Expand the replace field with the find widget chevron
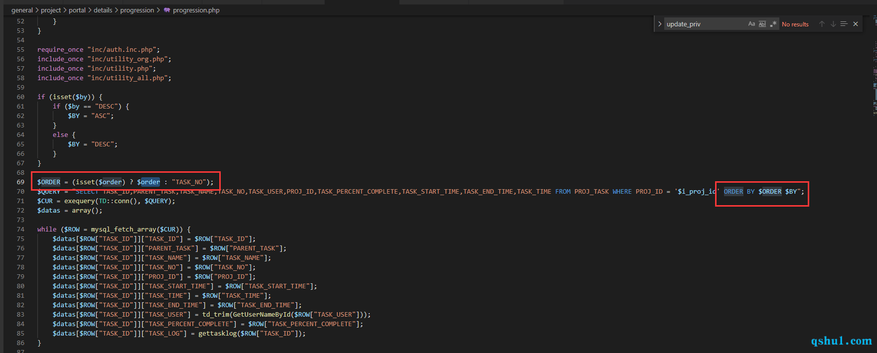This screenshot has height=353, width=877. point(660,24)
